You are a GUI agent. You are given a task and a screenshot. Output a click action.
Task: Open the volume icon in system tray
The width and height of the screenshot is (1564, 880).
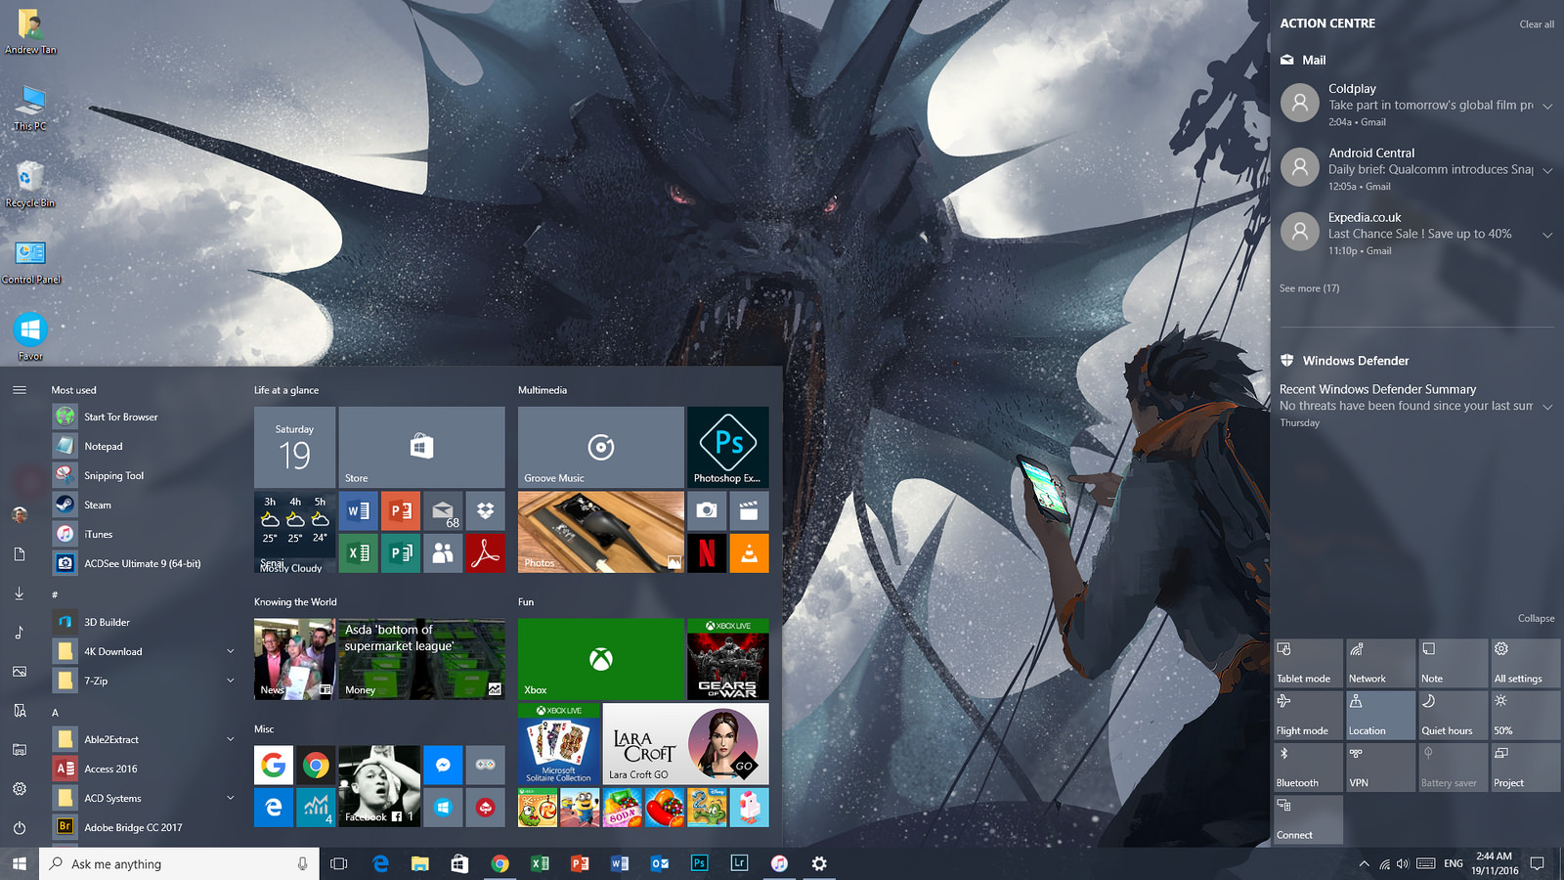tap(1403, 863)
